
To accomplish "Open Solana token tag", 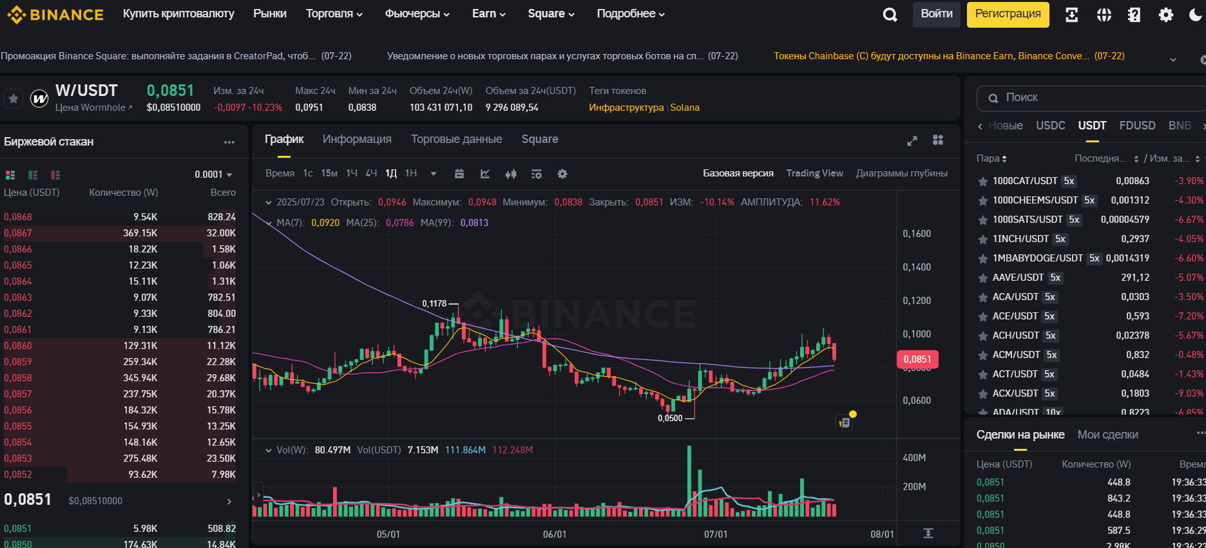I will pyautogui.click(x=685, y=108).
